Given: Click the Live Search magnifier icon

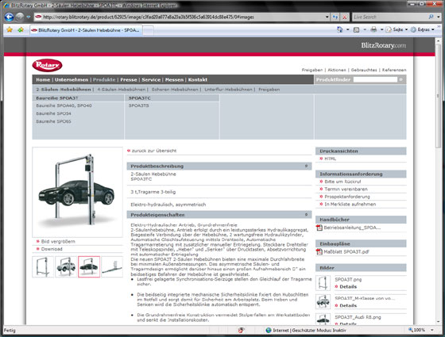Looking at the screenshot, I should (431, 17).
